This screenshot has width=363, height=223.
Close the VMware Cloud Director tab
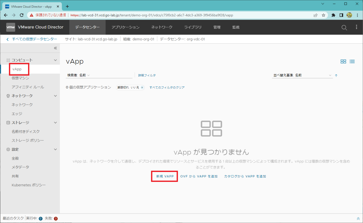pyautogui.click(x=58, y=6)
